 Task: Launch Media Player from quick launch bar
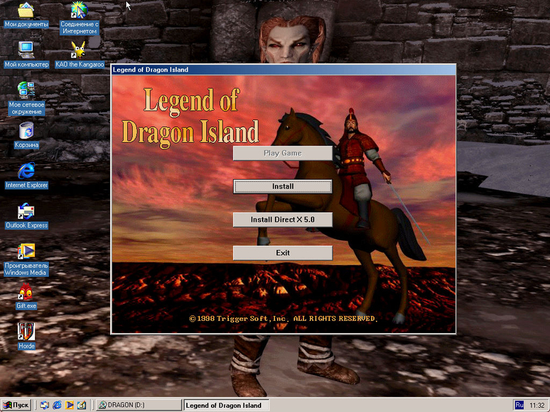(69, 405)
